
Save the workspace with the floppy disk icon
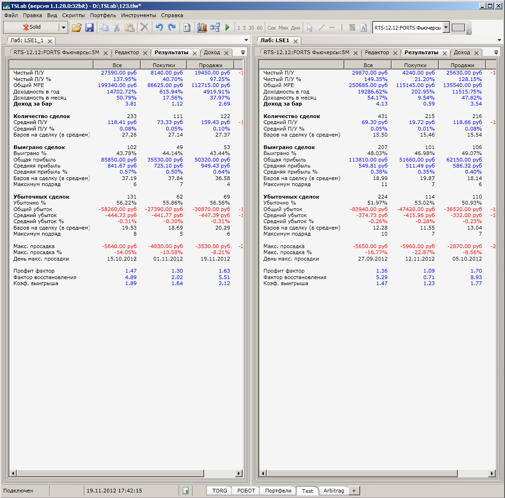[x=89, y=28]
